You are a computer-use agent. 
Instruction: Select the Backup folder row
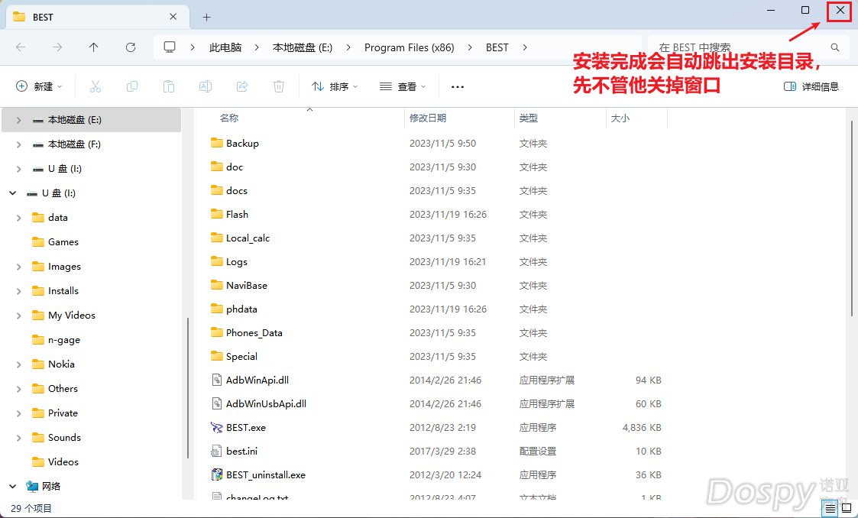436,144
